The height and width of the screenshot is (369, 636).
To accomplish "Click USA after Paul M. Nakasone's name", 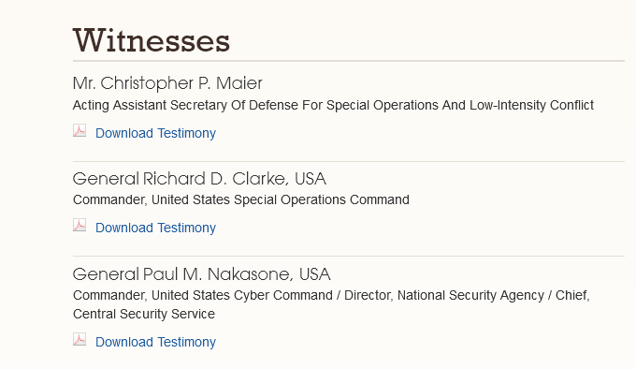I will coord(315,274).
